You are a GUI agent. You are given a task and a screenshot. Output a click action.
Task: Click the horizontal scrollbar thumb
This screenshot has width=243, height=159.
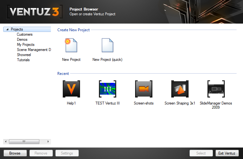[24, 141]
